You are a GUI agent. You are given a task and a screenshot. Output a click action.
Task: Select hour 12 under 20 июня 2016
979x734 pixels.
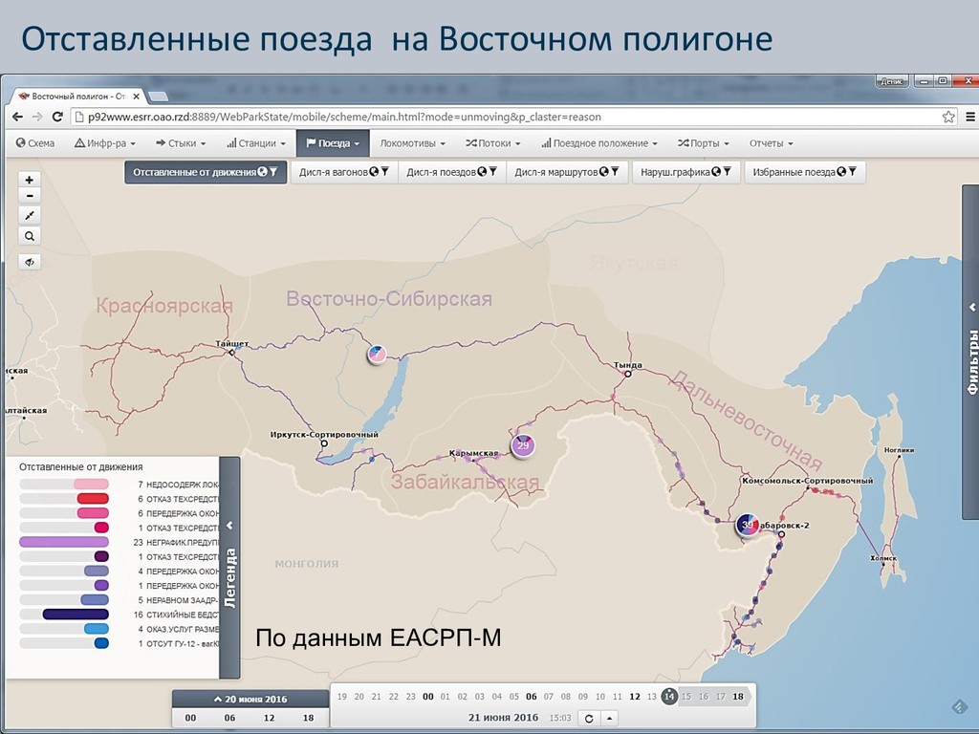click(269, 718)
